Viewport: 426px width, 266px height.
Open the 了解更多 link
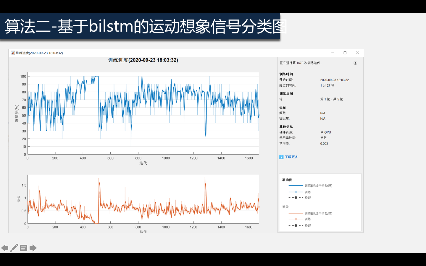(291, 157)
